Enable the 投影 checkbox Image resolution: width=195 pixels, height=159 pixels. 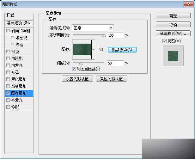click(8, 107)
